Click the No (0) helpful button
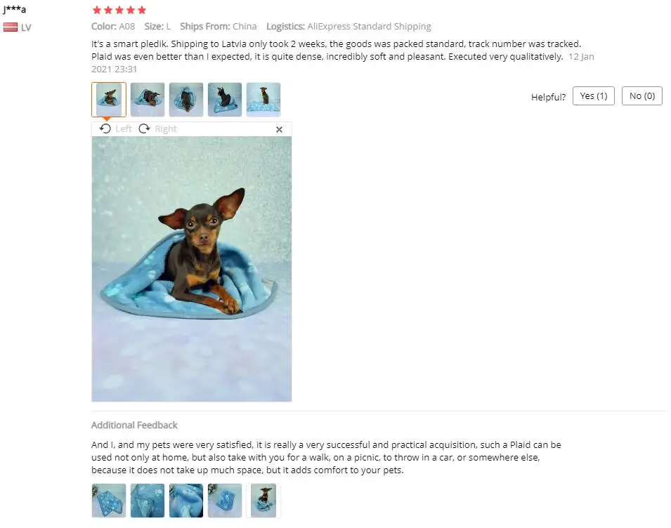 tap(642, 95)
